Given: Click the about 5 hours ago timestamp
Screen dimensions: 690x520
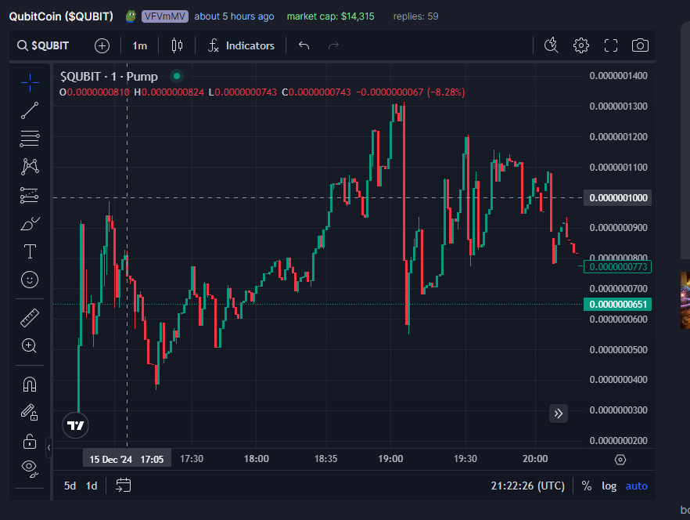Looking at the screenshot, I should (x=234, y=16).
